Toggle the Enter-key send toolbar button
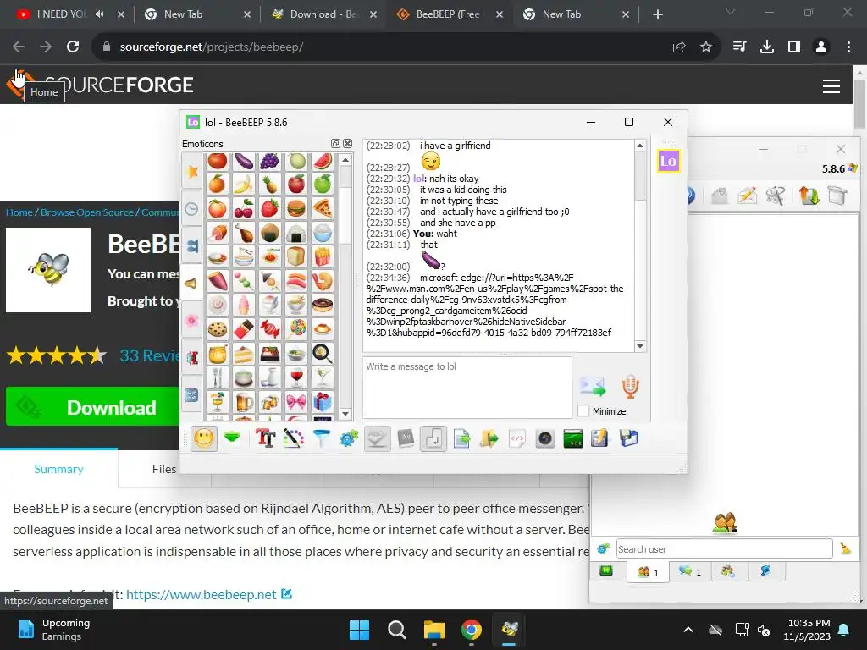867x650 pixels. (x=433, y=439)
